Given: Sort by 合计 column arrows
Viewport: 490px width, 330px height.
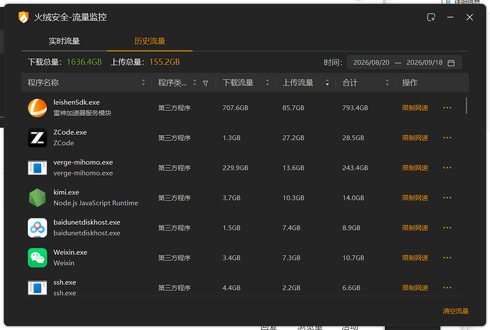Looking at the screenshot, I should (x=387, y=82).
